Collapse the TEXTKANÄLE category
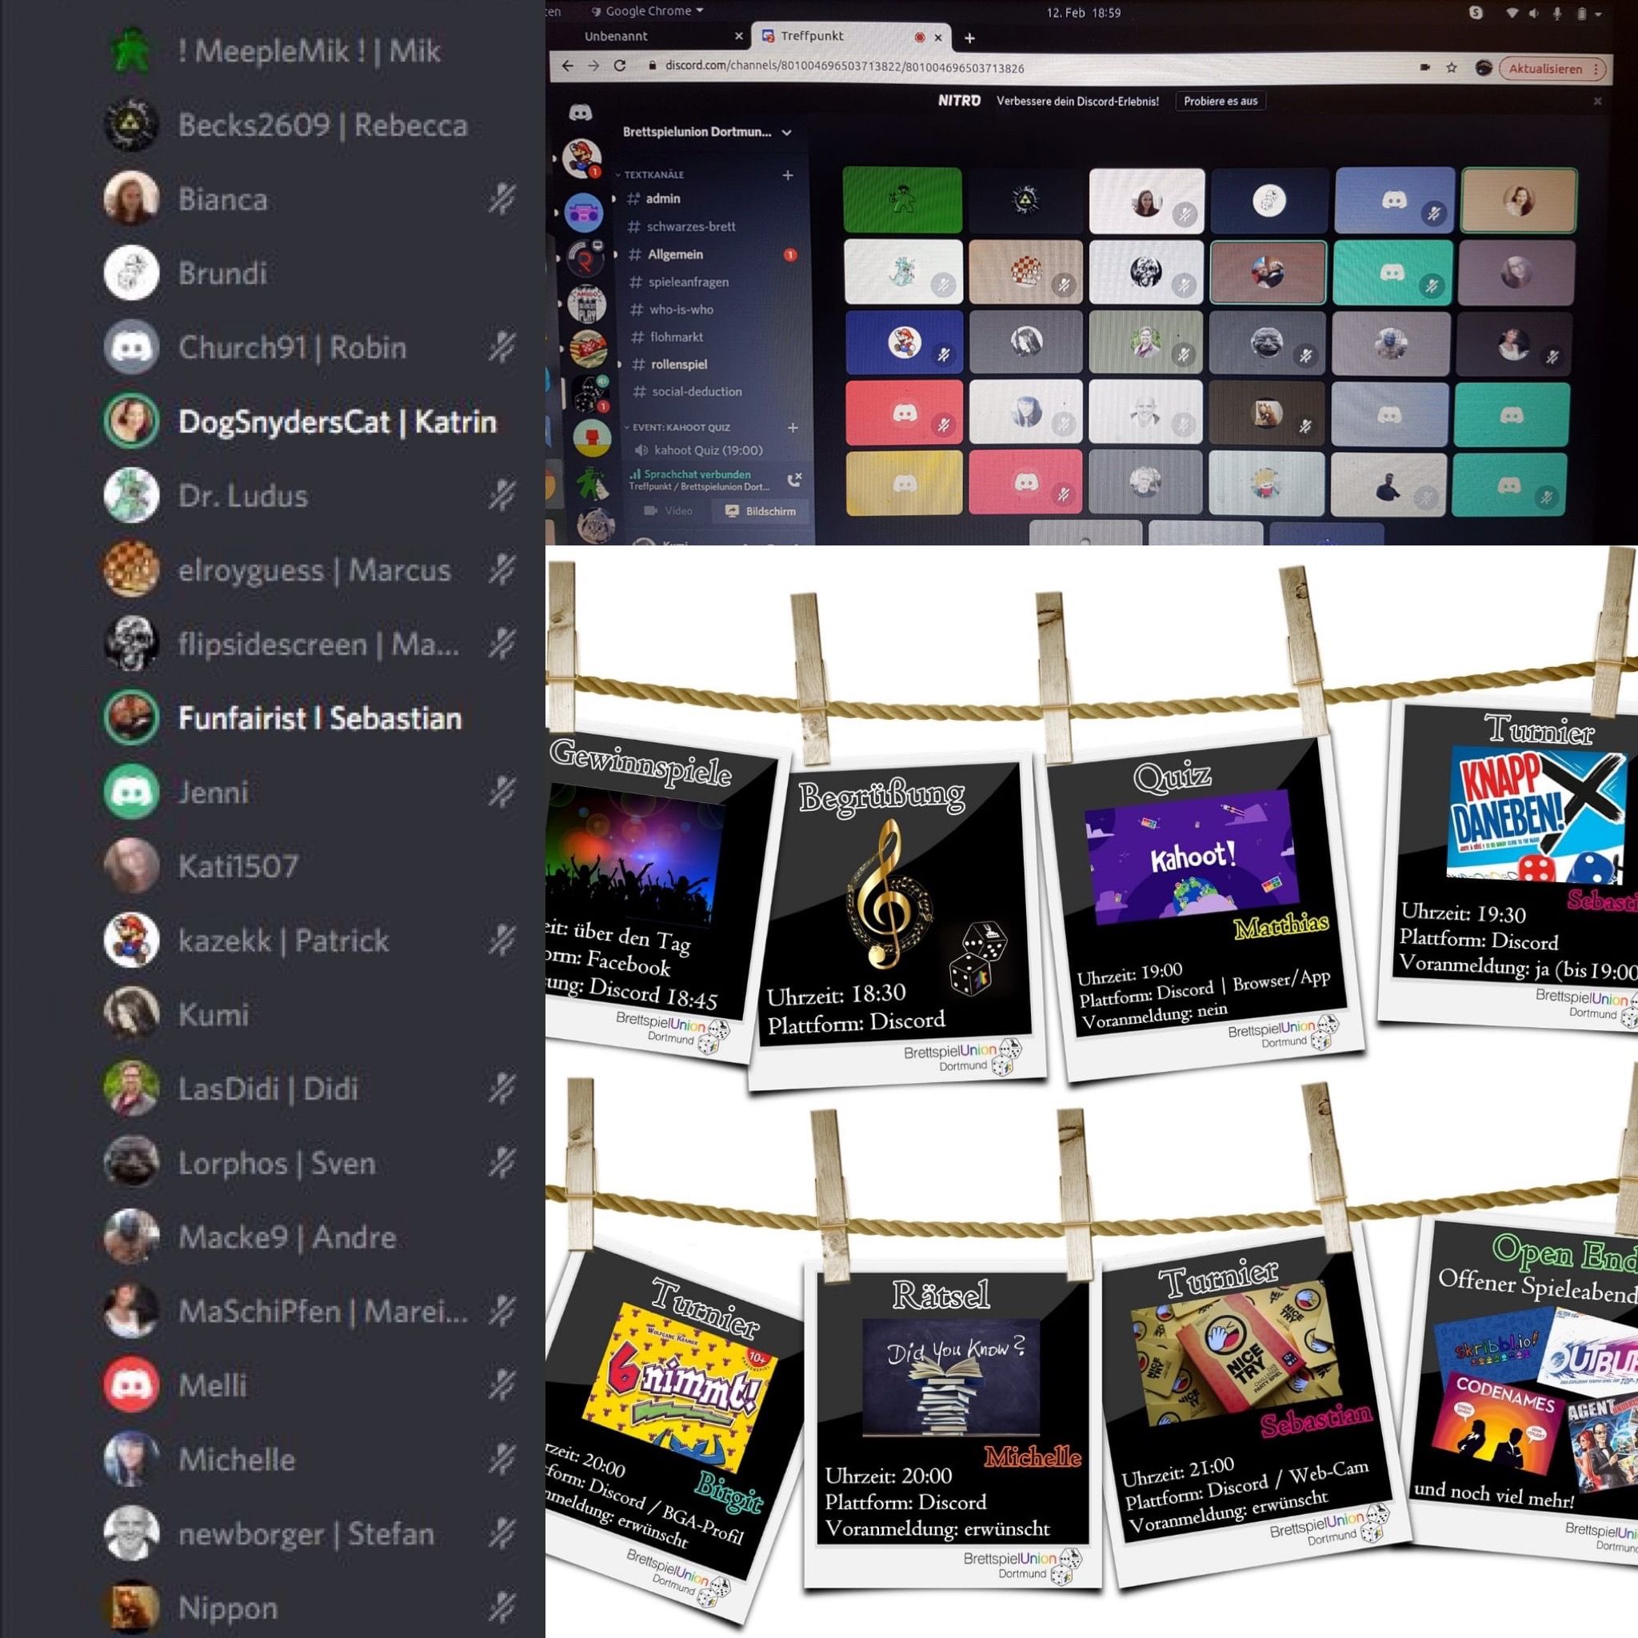This screenshot has height=1638, width=1638. (653, 174)
